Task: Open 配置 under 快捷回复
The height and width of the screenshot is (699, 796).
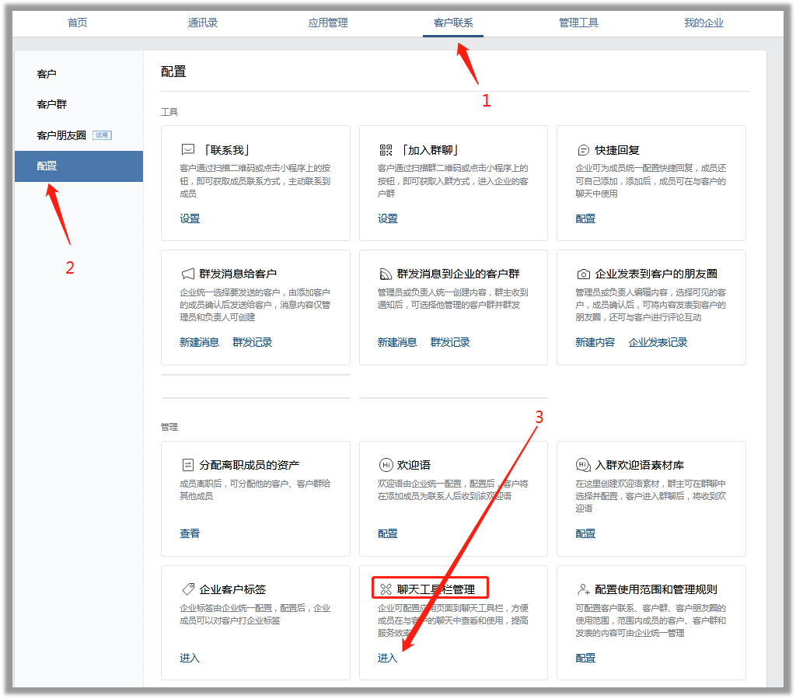Action: click(585, 218)
